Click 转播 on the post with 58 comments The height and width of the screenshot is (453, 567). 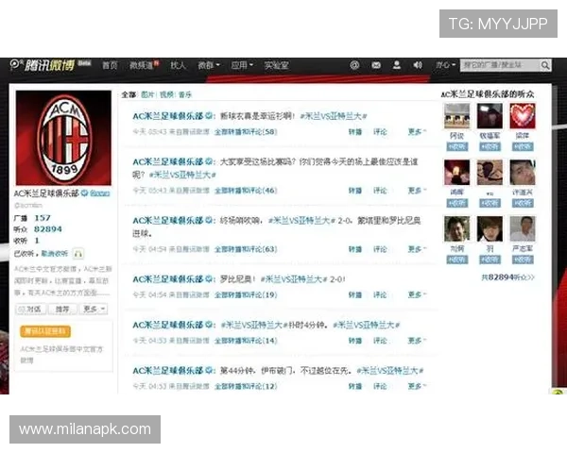355,132
